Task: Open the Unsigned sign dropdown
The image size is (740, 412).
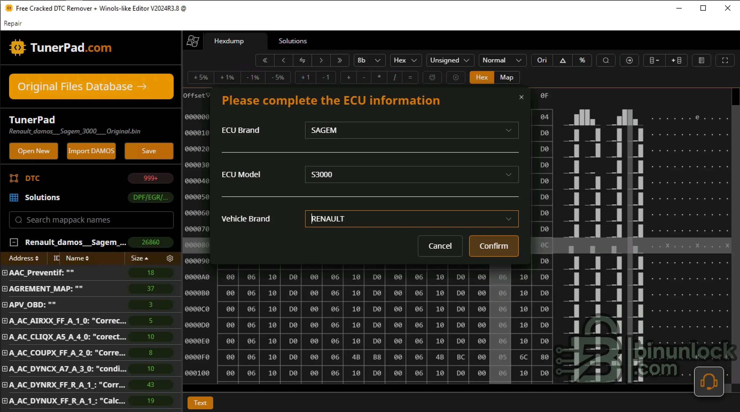Action: 450,60
